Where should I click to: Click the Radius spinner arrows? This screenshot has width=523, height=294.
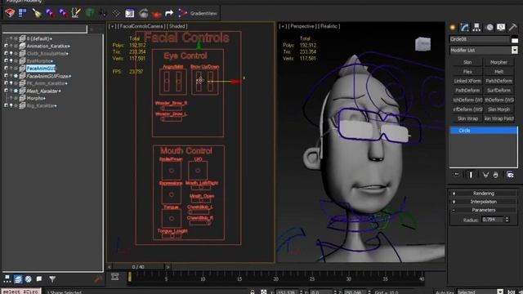click(507, 220)
